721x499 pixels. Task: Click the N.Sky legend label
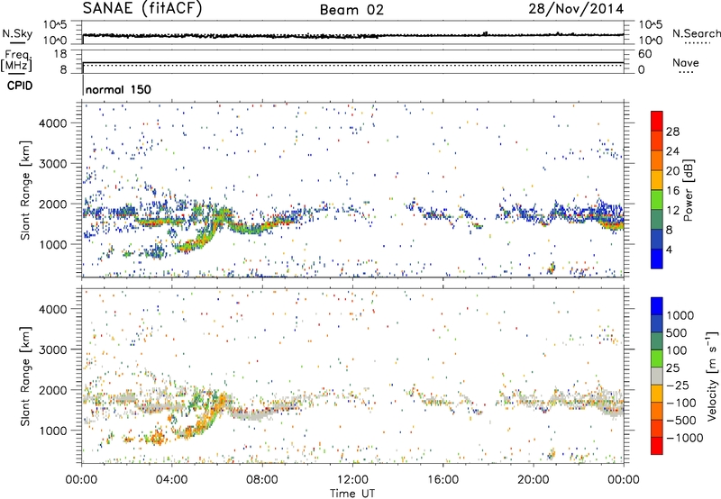click(17, 33)
